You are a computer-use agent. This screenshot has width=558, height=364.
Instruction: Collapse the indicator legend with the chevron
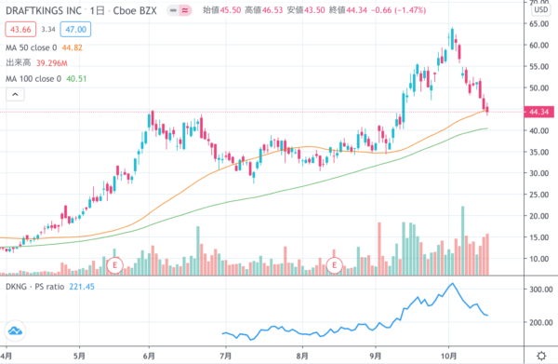(x=15, y=95)
